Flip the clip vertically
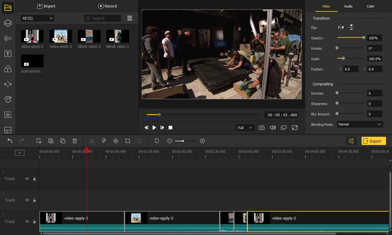This screenshot has height=235, width=392. (351, 28)
